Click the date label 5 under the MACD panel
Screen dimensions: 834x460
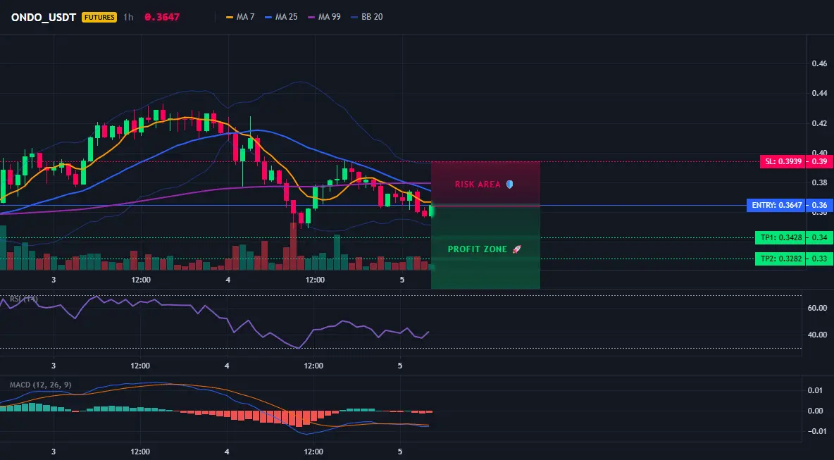click(x=400, y=452)
